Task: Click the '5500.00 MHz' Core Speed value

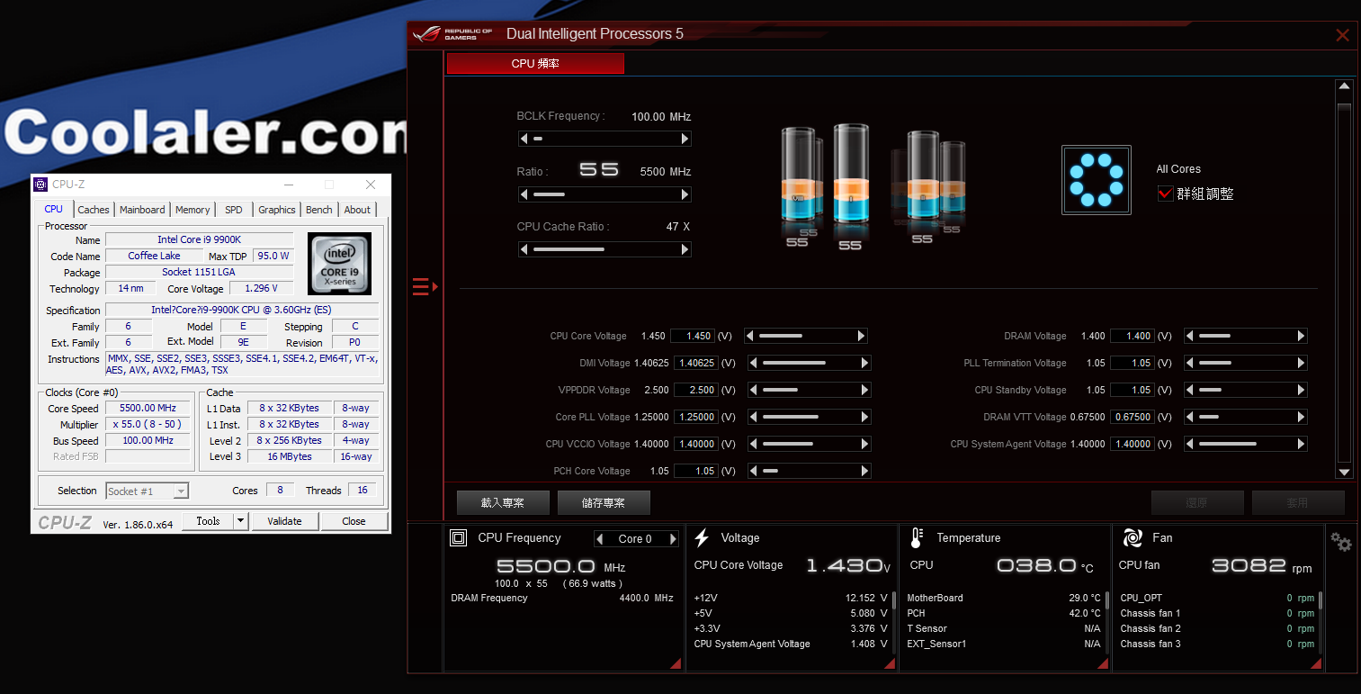Action: (x=148, y=408)
